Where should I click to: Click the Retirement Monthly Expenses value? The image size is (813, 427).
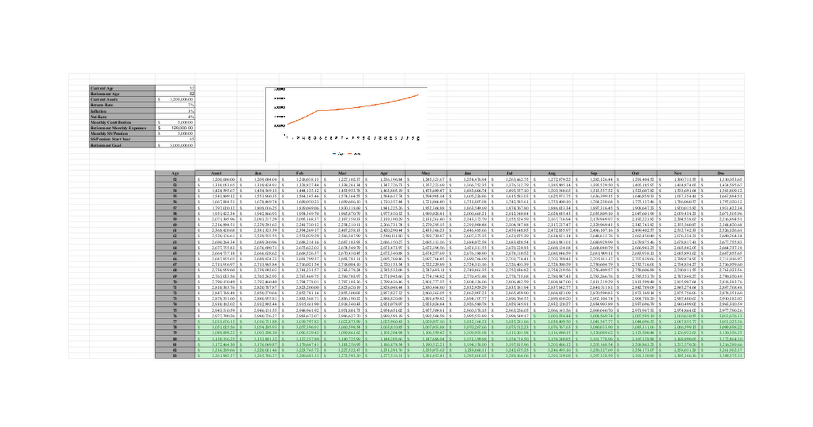coord(176,128)
